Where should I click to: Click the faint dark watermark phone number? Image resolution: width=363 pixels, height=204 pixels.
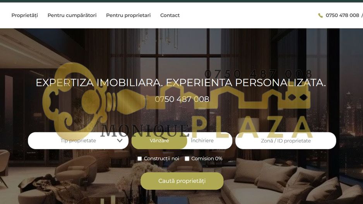point(258,74)
